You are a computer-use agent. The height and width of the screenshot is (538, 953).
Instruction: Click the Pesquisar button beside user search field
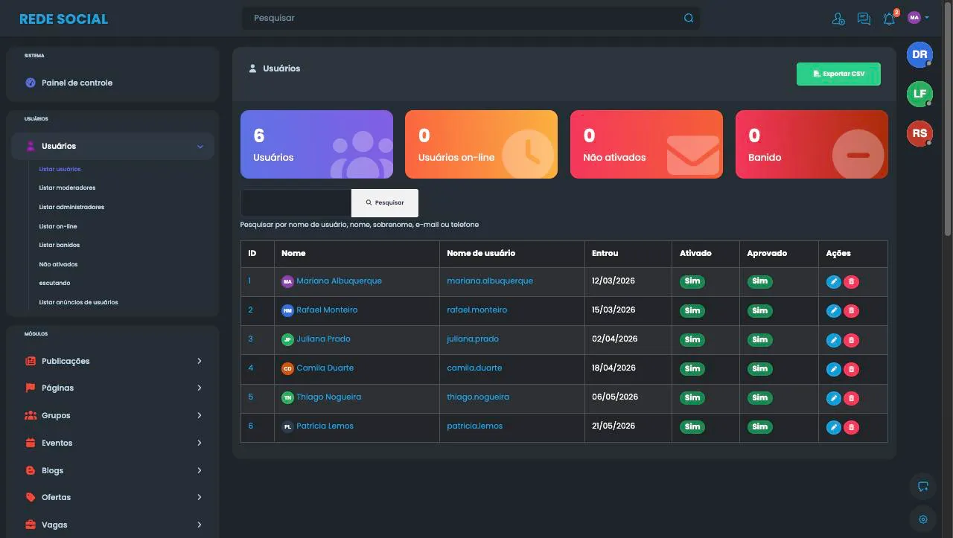pyautogui.click(x=385, y=202)
